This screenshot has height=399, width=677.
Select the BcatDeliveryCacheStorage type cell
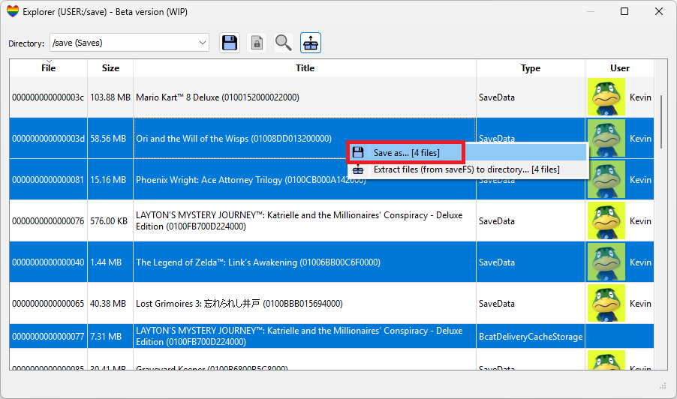click(531, 337)
